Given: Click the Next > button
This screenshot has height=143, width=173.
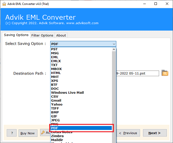Looking at the screenshot, I should pyautogui.click(x=155, y=133).
